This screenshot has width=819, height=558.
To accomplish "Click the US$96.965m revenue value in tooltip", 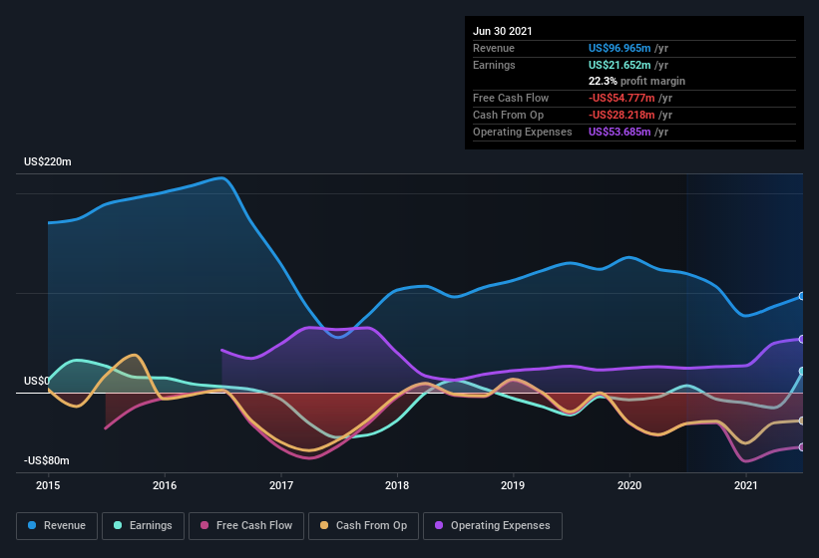I will click(x=619, y=48).
